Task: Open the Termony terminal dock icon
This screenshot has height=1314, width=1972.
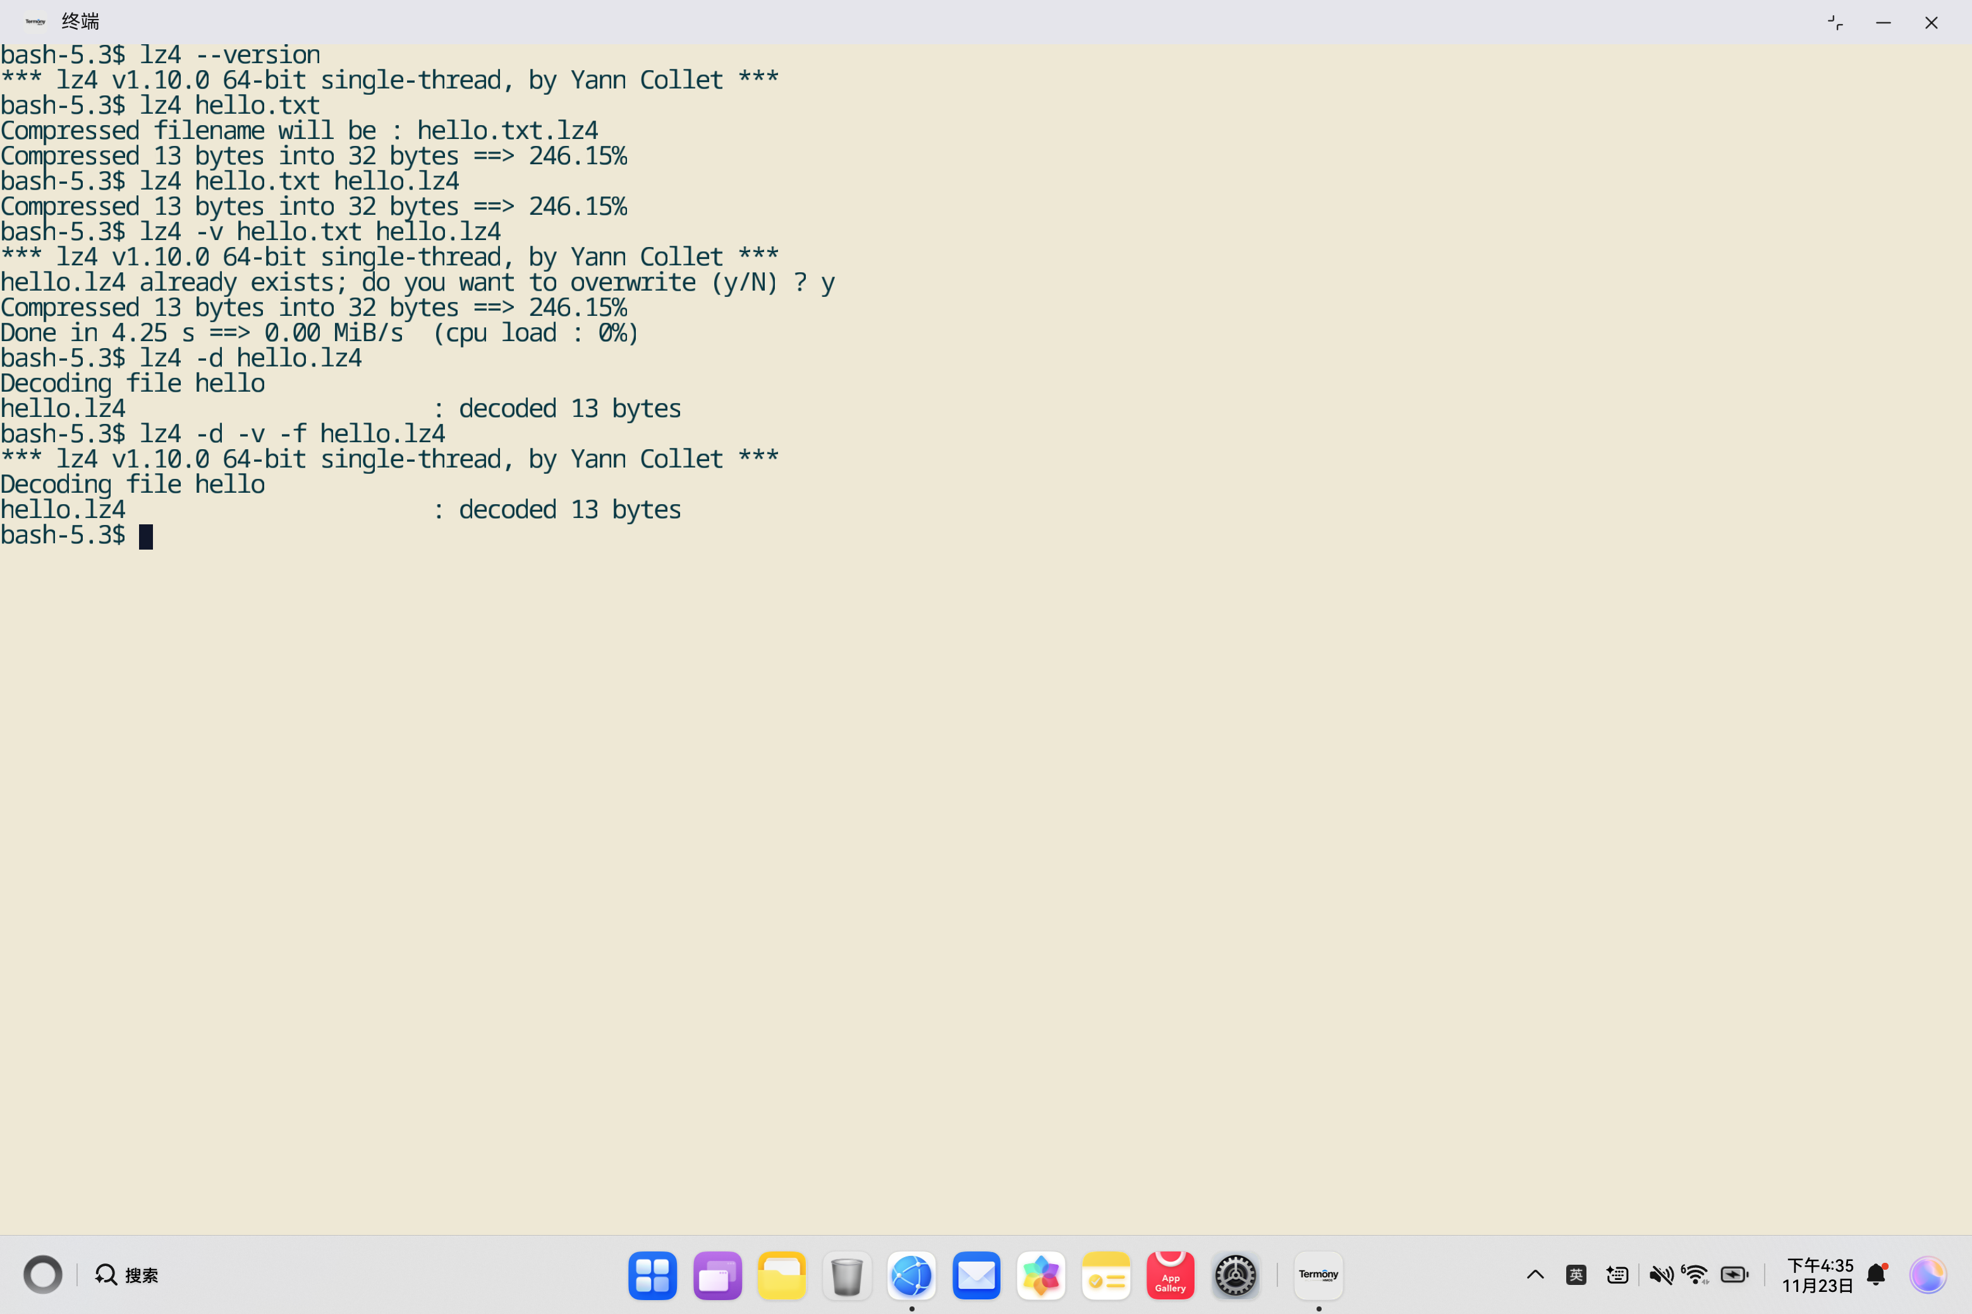Action: click(x=1318, y=1275)
